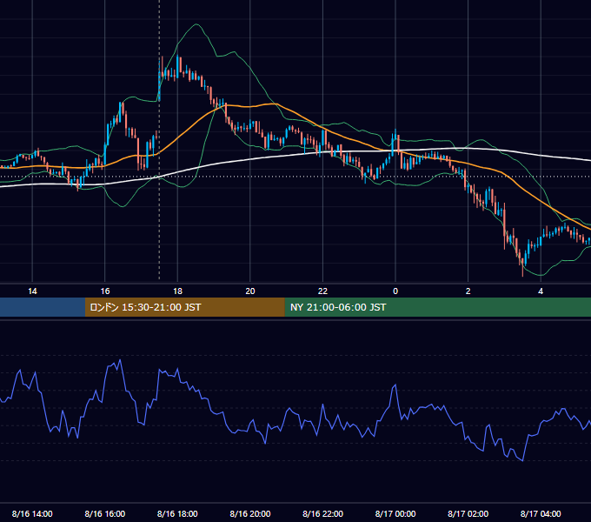Click the 8/16 22:00 date label
The image size is (591, 522).
322,513
